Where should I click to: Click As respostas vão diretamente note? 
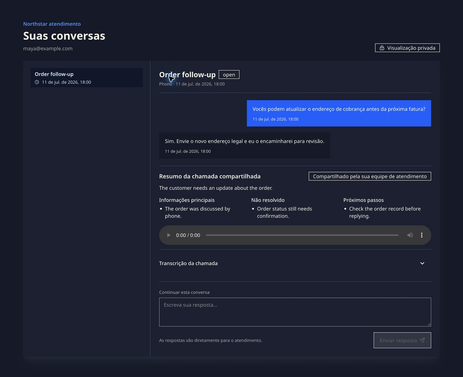(x=211, y=340)
